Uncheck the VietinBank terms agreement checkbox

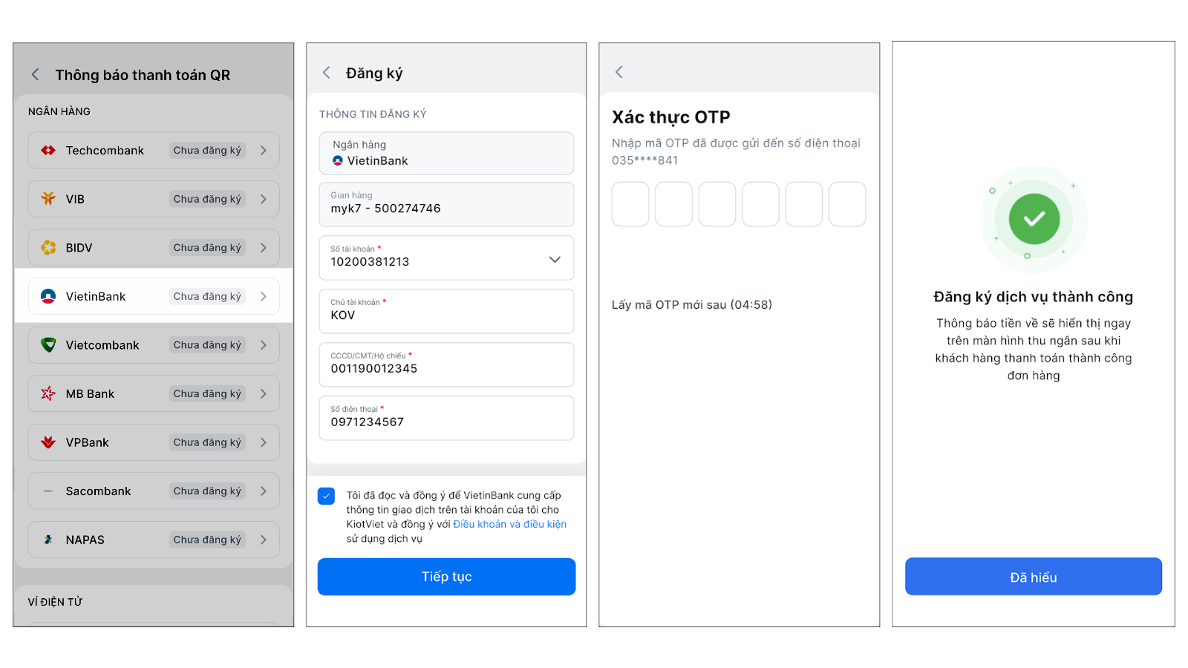point(326,496)
